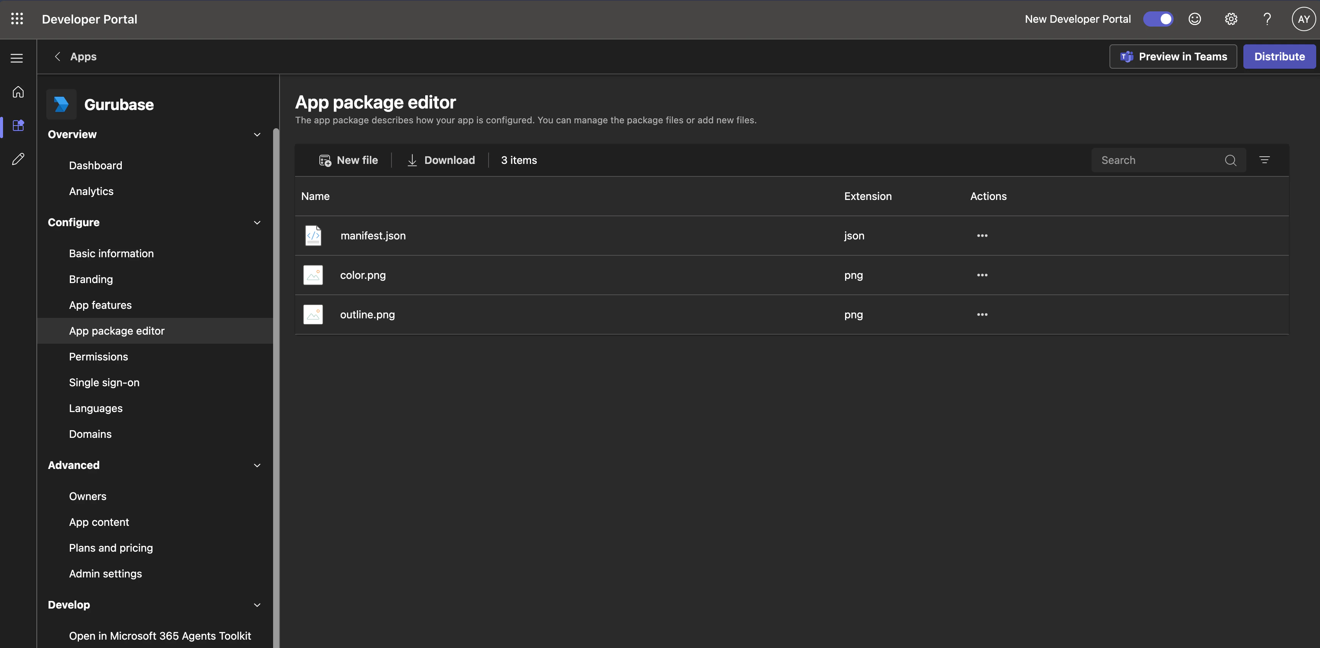Open actions menu for manifest.json
1320x648 pixels.
[x=982, y=236]
